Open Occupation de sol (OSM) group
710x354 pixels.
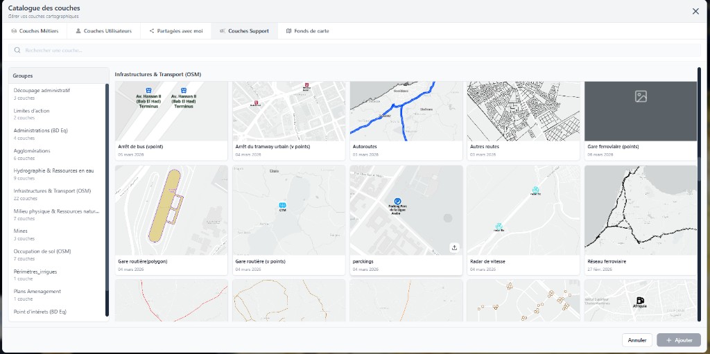57,255
